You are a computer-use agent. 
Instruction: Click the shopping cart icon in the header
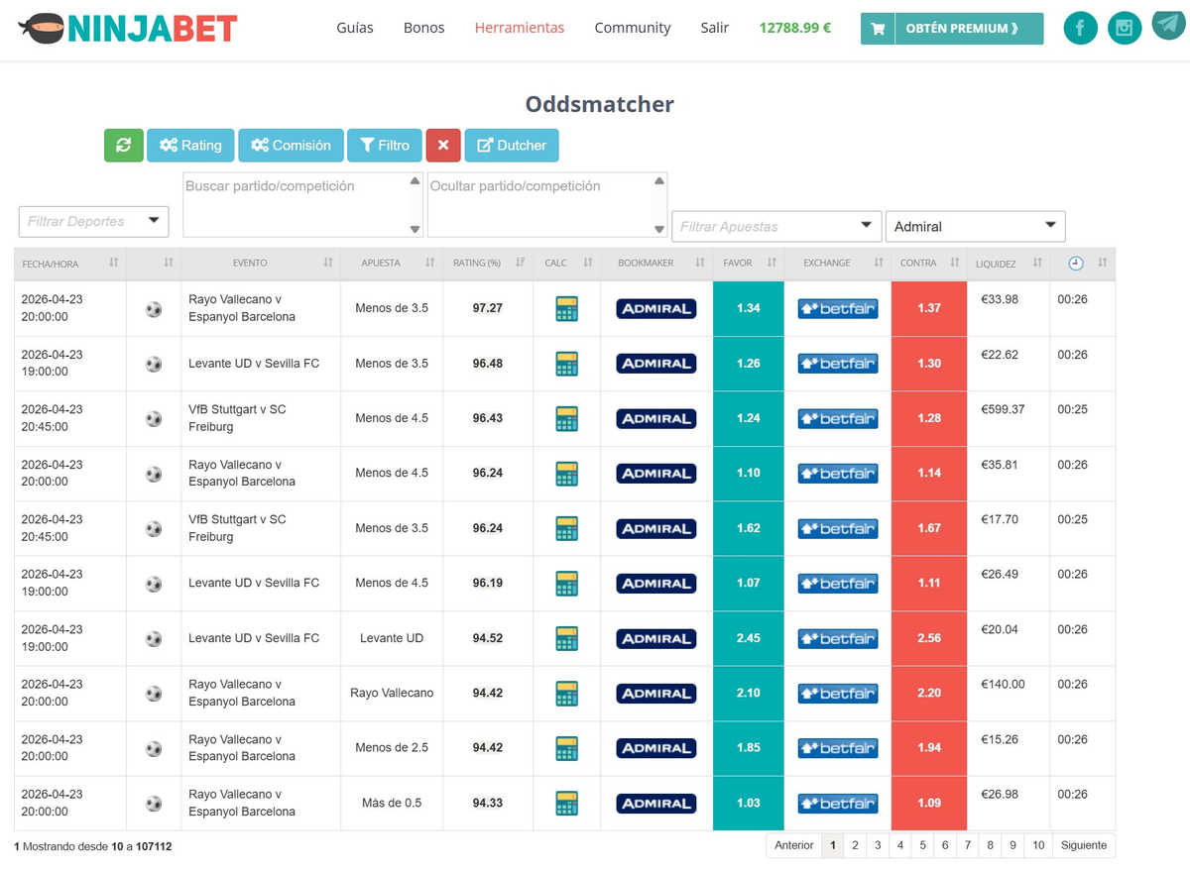point(877,29)
